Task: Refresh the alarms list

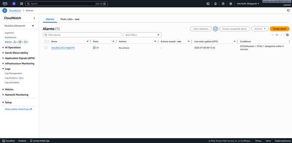Action: pyautogui.click(x=216, y=29)
